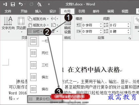This screenshot has height=105, width=139.
Task: Decrease right indent with the down spinner
Action: 101,33
